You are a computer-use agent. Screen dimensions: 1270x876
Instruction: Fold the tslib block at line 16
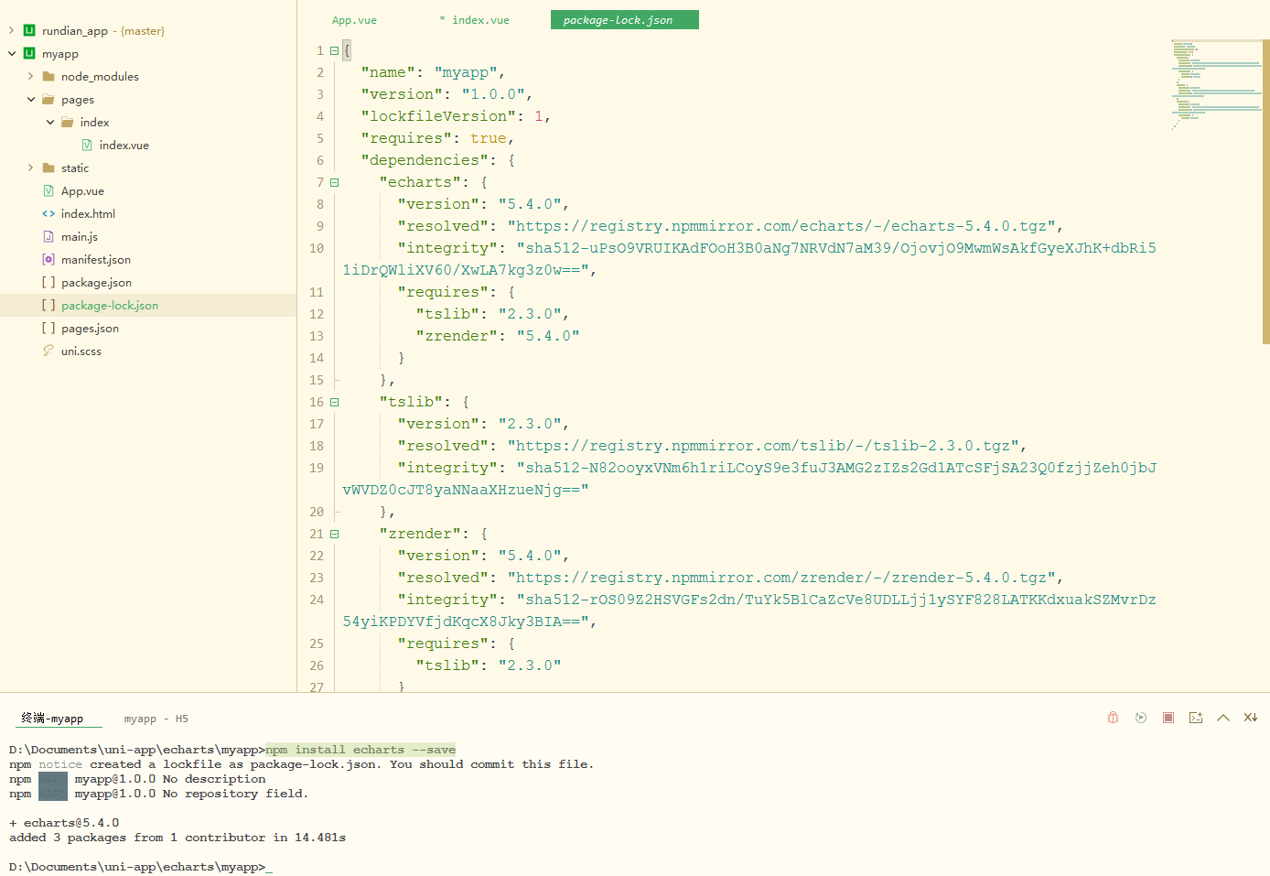334,402
